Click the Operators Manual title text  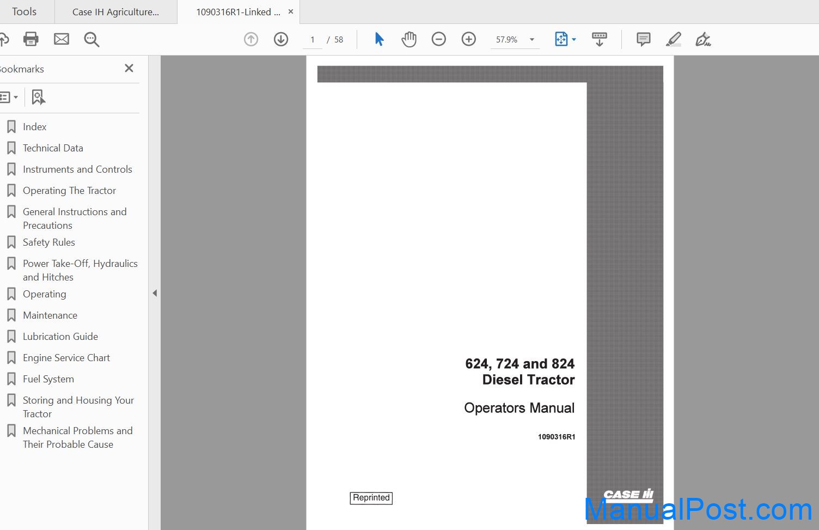tap(519, 408)
